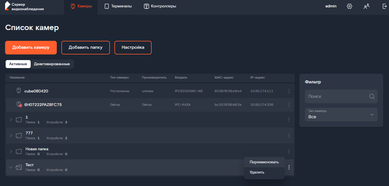Open three-dot menu for Новая папка

coord(289,151)
